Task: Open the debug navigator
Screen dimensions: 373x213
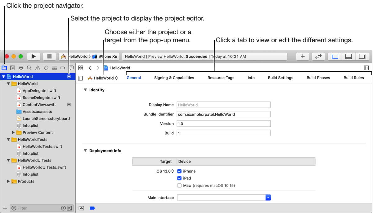Action: click(x=54, y=68)
